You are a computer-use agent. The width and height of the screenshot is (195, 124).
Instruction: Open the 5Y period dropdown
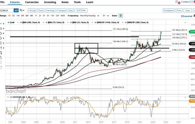coord(106,16)
